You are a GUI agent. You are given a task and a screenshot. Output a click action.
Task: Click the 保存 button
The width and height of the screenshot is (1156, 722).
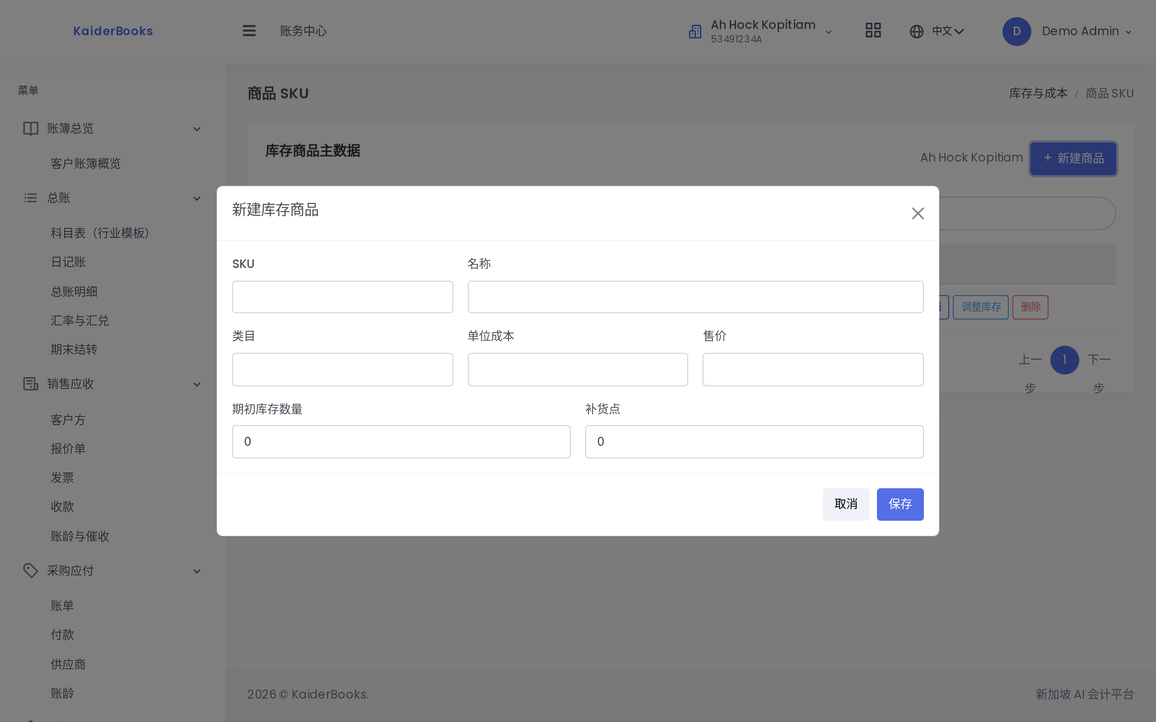(x=900, y=504)
